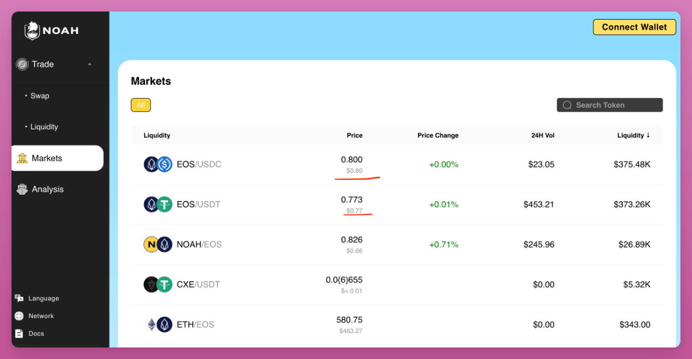Collapse the Trade menu arrow
Image resolution: width=692 pixels, height=359 pixels.
click(x=89, y=65)
